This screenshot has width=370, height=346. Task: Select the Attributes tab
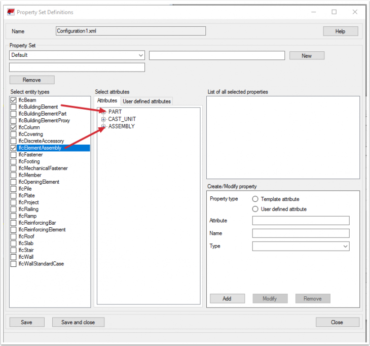tap(107, 101)
